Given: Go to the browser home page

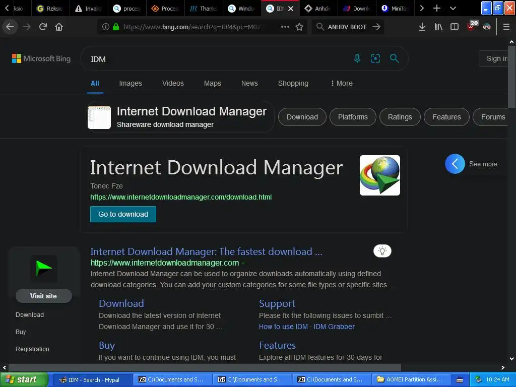Looking at the screenshot, I should [x=59, y=27].
